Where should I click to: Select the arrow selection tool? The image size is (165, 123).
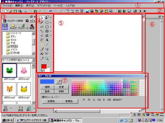[x=42, y=17]
